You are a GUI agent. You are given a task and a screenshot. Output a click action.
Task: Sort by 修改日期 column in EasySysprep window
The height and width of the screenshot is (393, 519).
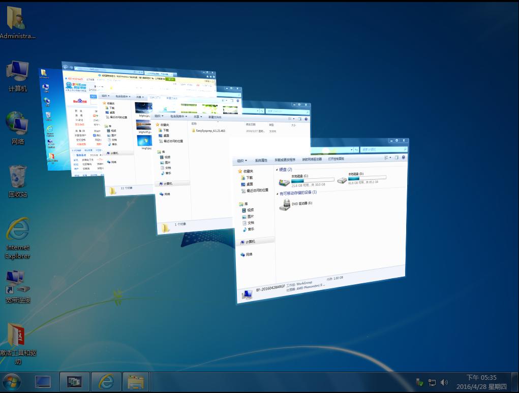coord(250,124)
